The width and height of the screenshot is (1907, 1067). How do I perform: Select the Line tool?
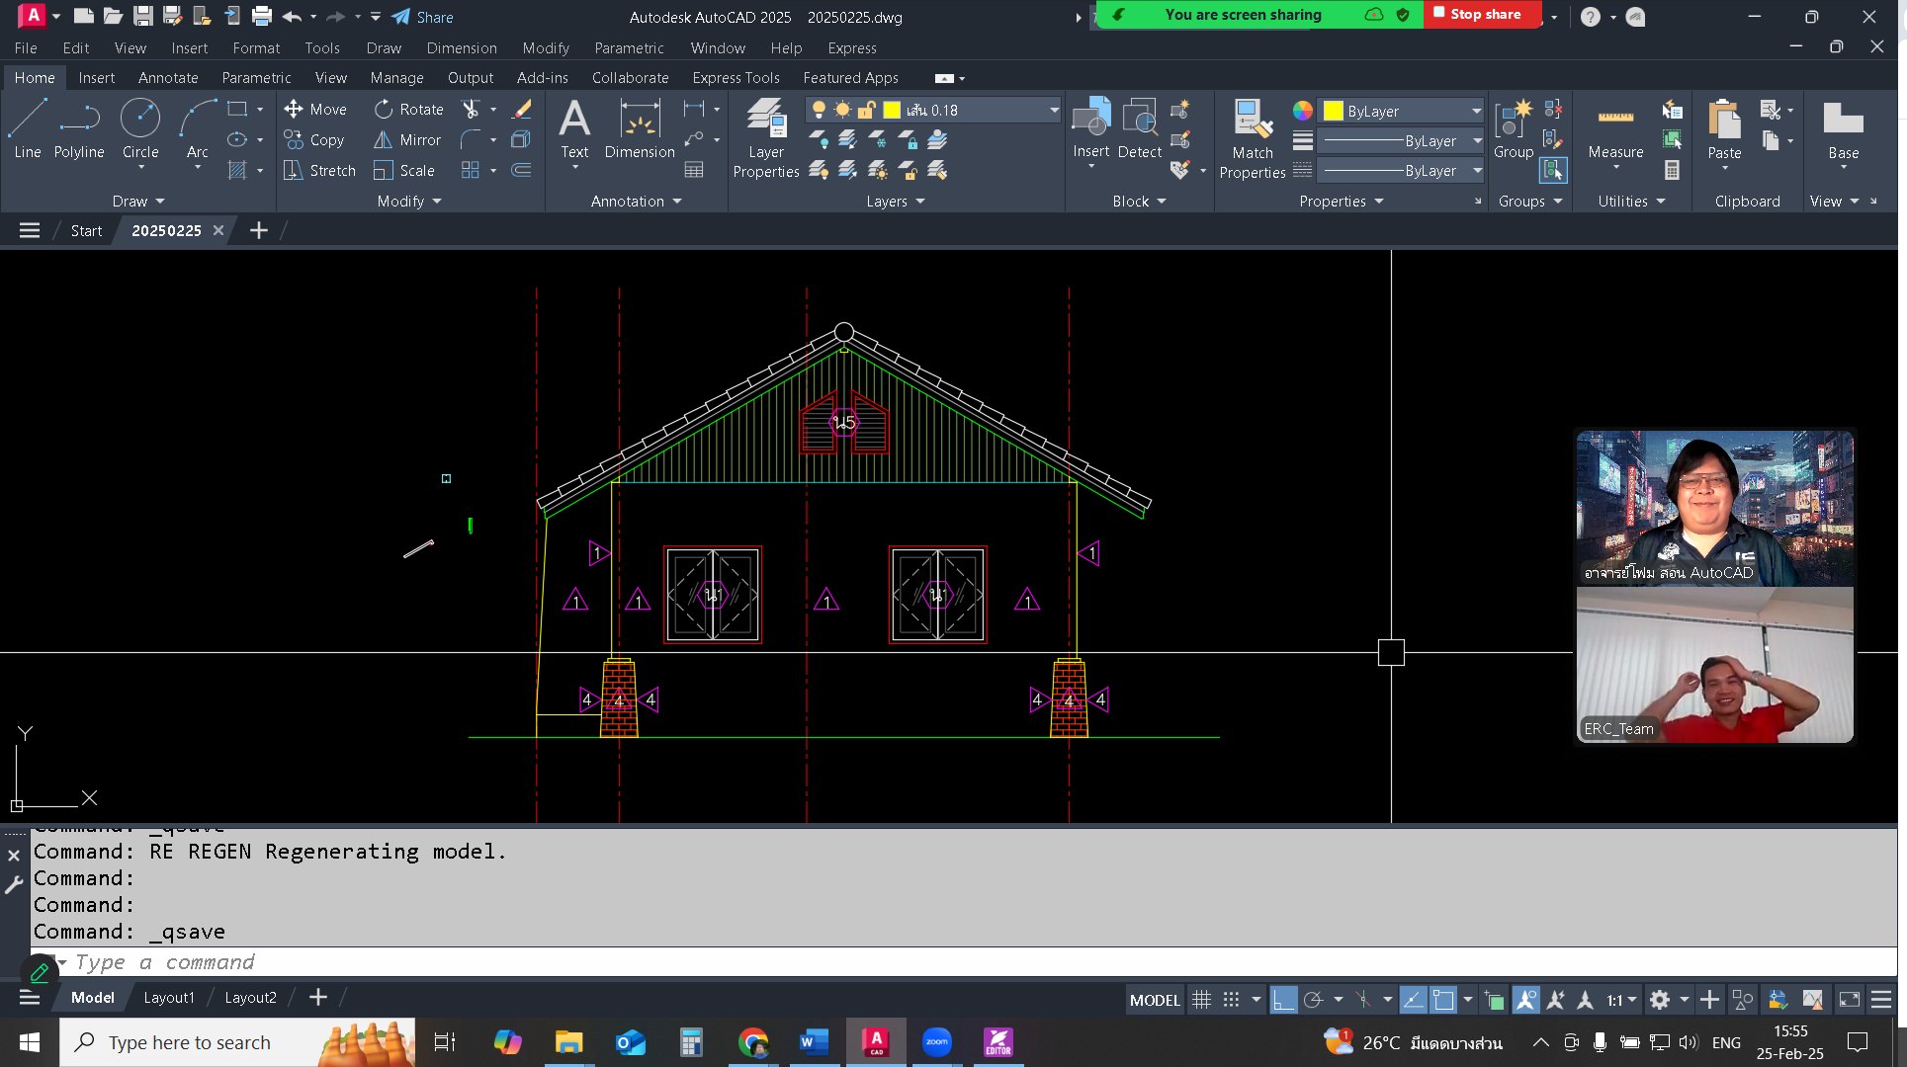[x=27, y=129]
